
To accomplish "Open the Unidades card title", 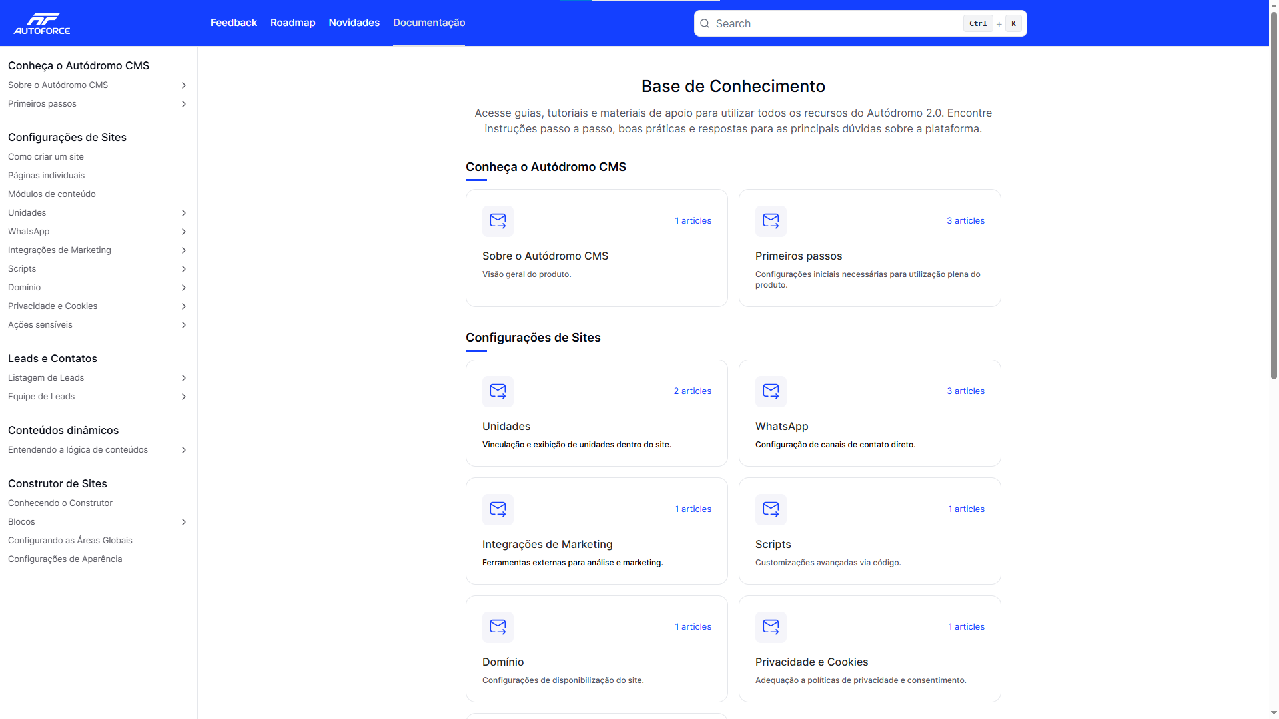I will coord(506,427).
